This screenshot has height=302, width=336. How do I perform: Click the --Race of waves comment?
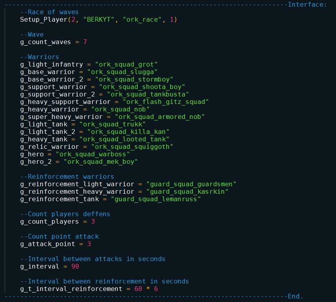(x=50, y=12)
